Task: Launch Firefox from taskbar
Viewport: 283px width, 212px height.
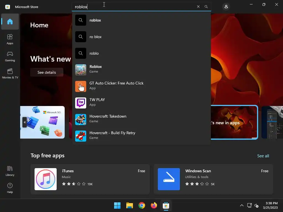Action: (x=154, y=205)
